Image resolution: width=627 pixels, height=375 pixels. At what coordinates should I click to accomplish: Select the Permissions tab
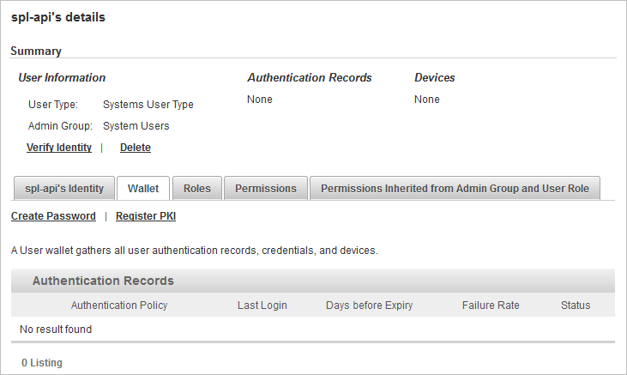tap(266, 188)
